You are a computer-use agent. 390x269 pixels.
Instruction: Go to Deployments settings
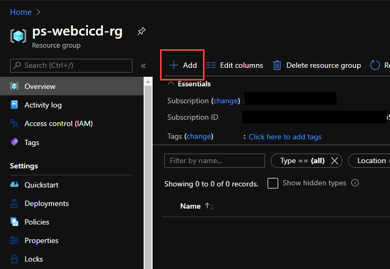(x=47, y=203)
